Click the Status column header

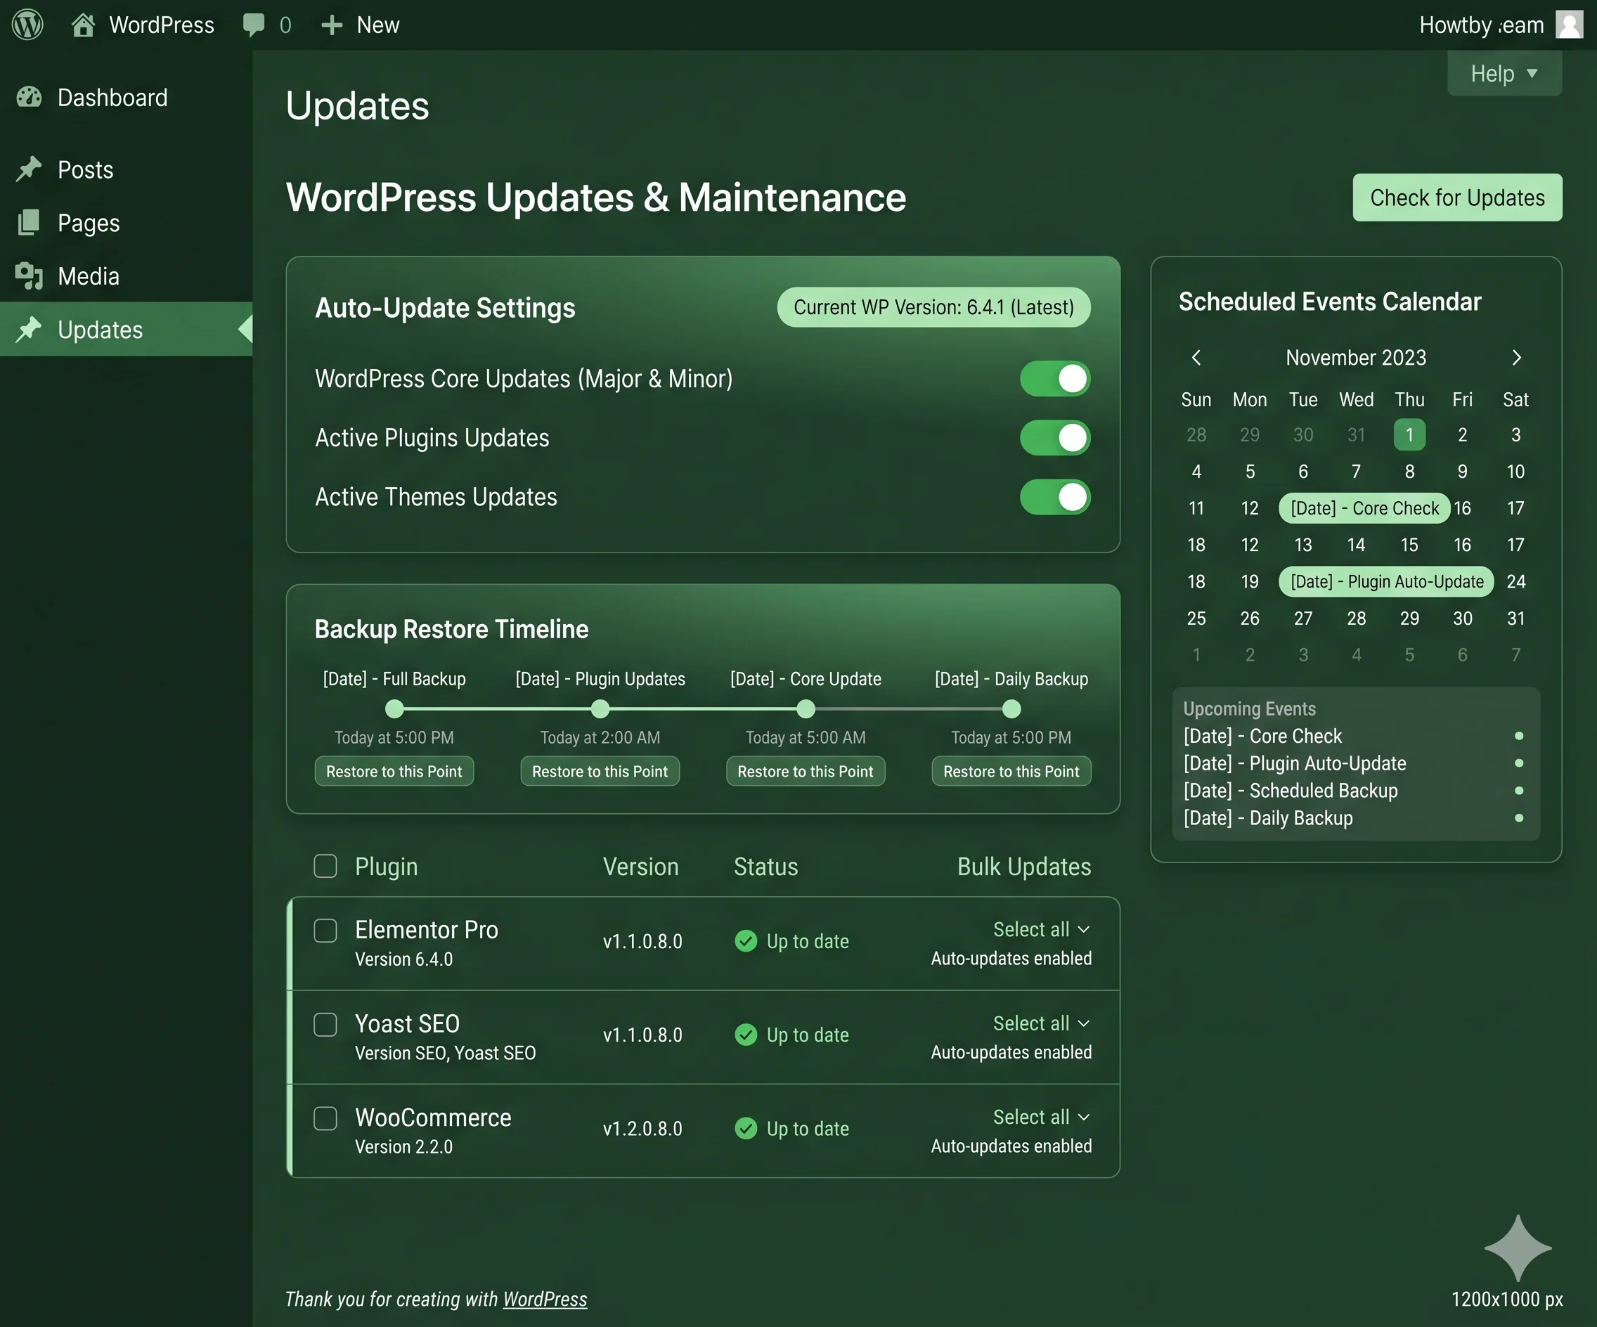point(765,866)
